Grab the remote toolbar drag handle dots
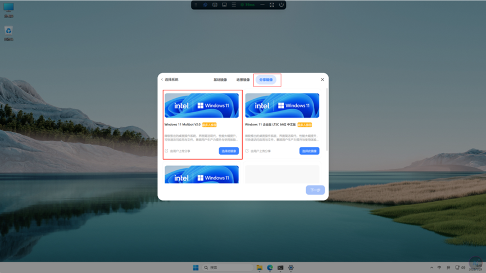Image resolution: width=486 pixels, height=273 pixels. tap(196, 4)
